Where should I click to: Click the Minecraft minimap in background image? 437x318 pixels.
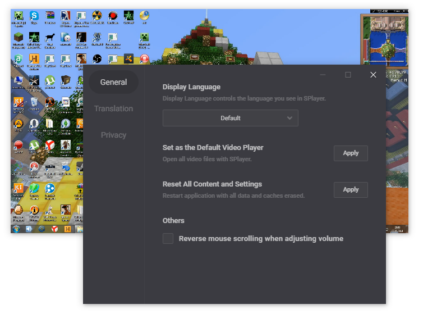coord(386,40)
